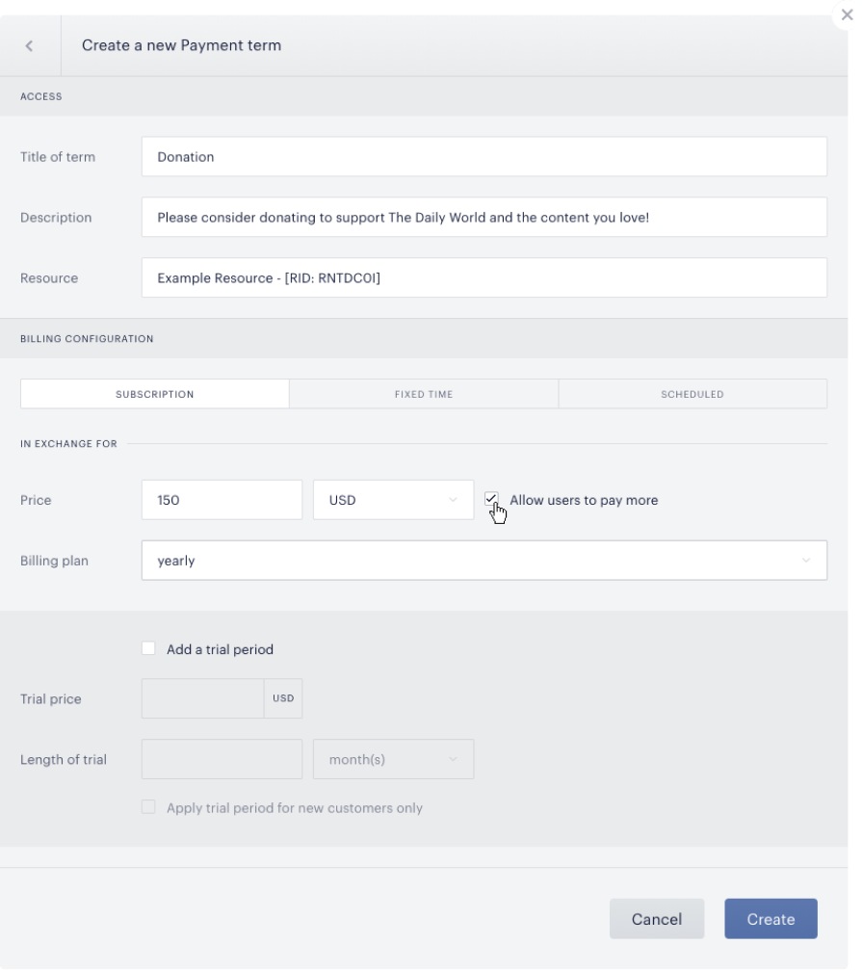Click the ACCESS section header
This screenshot has height=970, width=862.
[40, 96]
